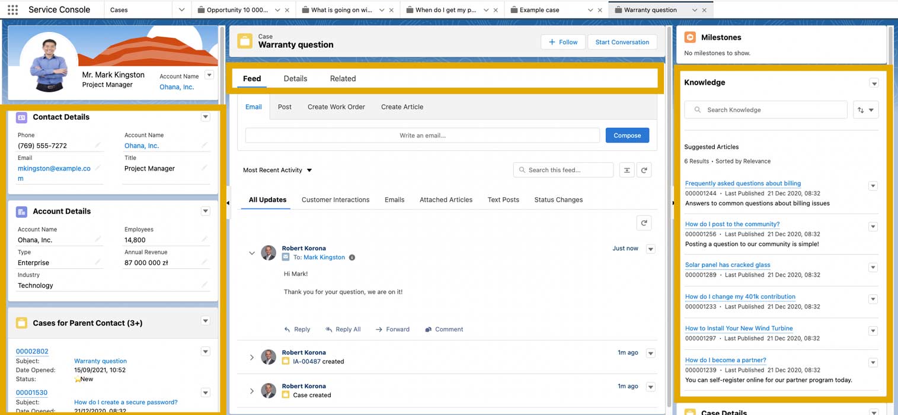This screenshot has height=415, width=898.
Task: Open the Create Work Order tab
Action: coord(336,107)
